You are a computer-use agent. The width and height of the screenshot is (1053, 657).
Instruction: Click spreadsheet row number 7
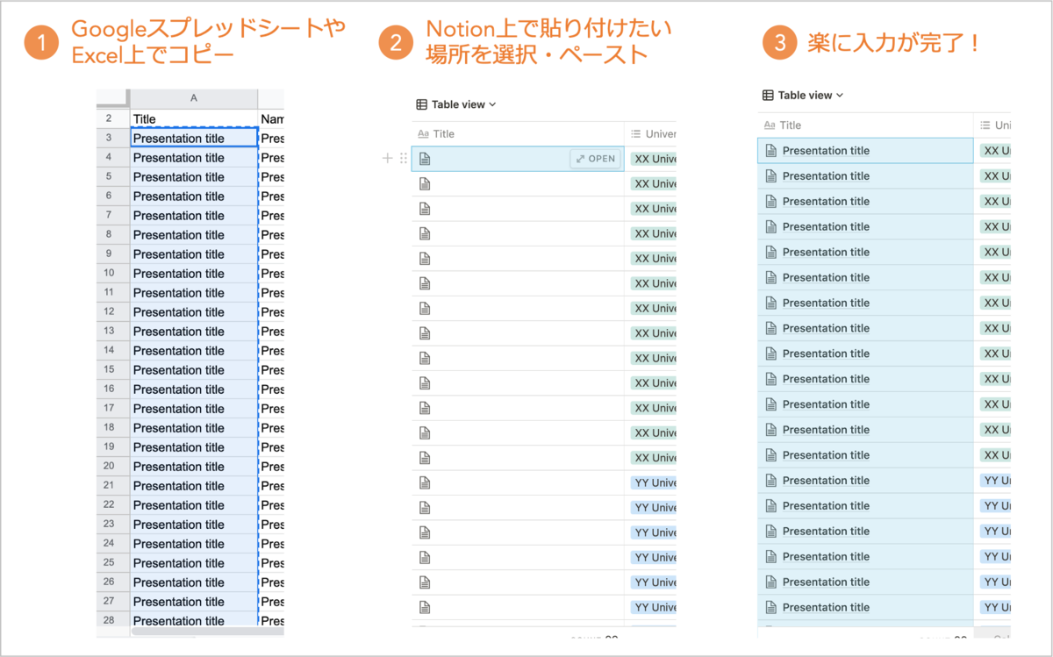[113, 215]
